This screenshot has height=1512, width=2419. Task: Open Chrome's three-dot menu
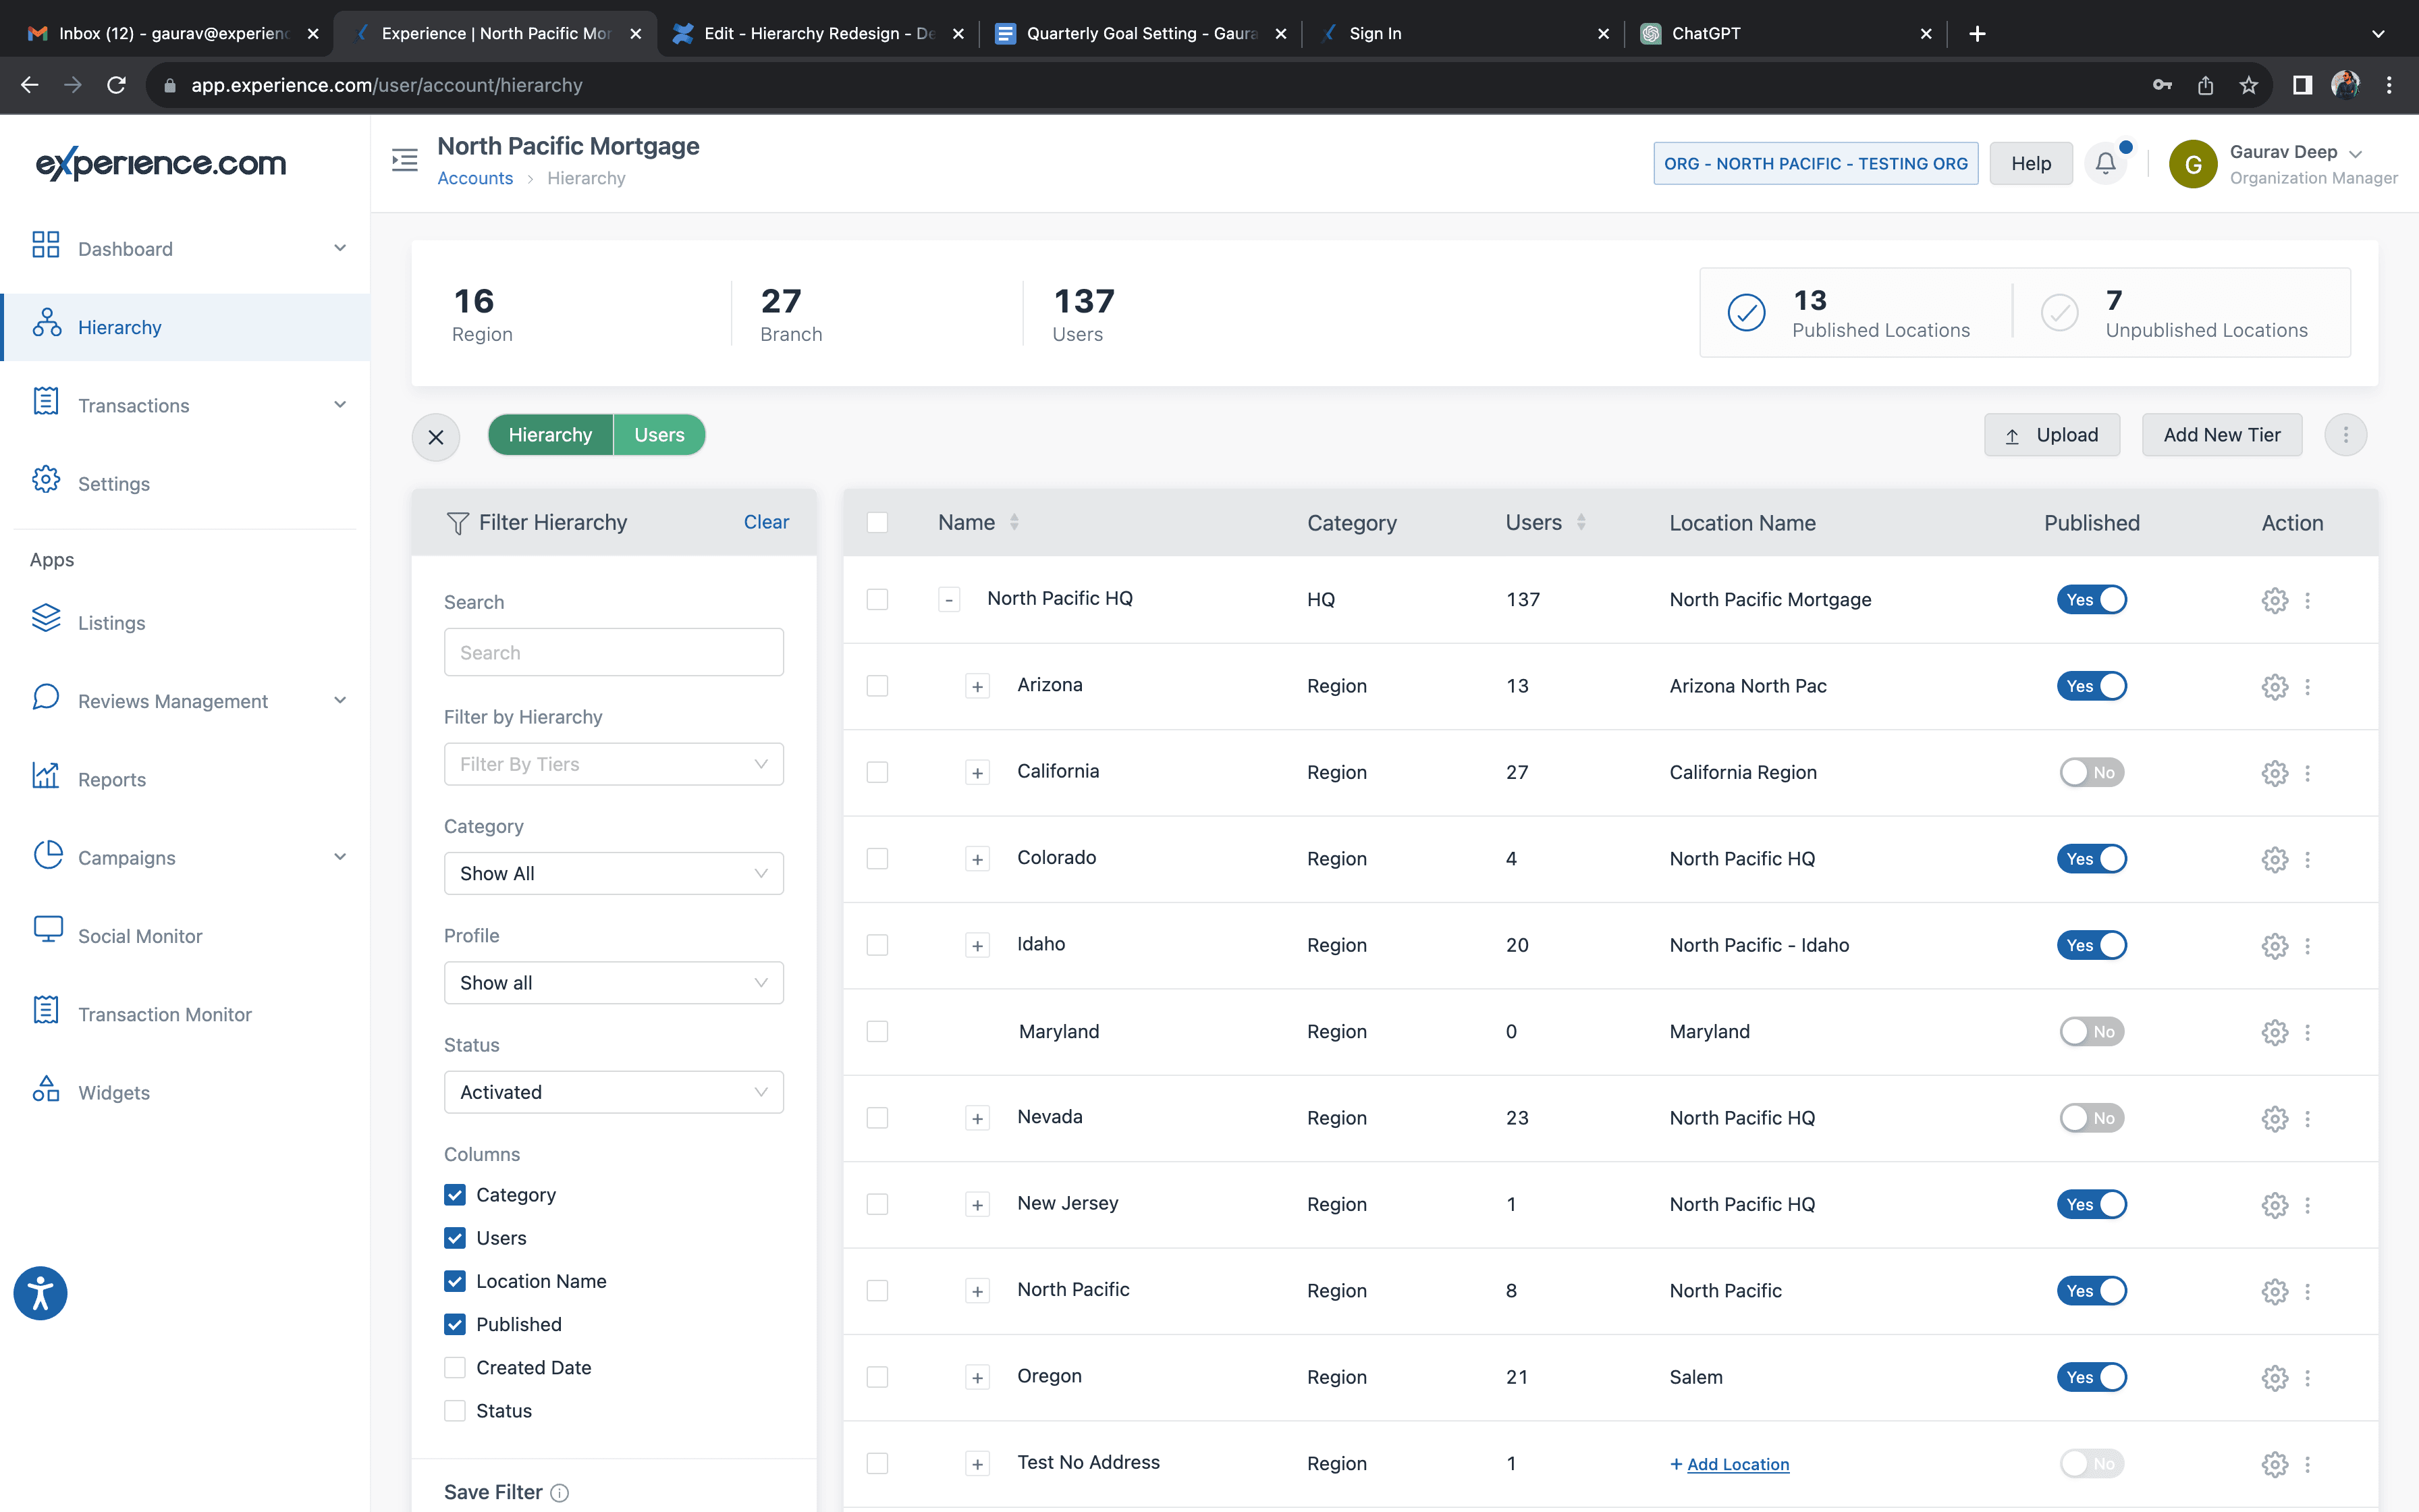(x=2389, y=85)
